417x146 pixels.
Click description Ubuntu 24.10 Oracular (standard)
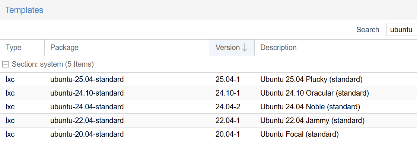(315, 93)
